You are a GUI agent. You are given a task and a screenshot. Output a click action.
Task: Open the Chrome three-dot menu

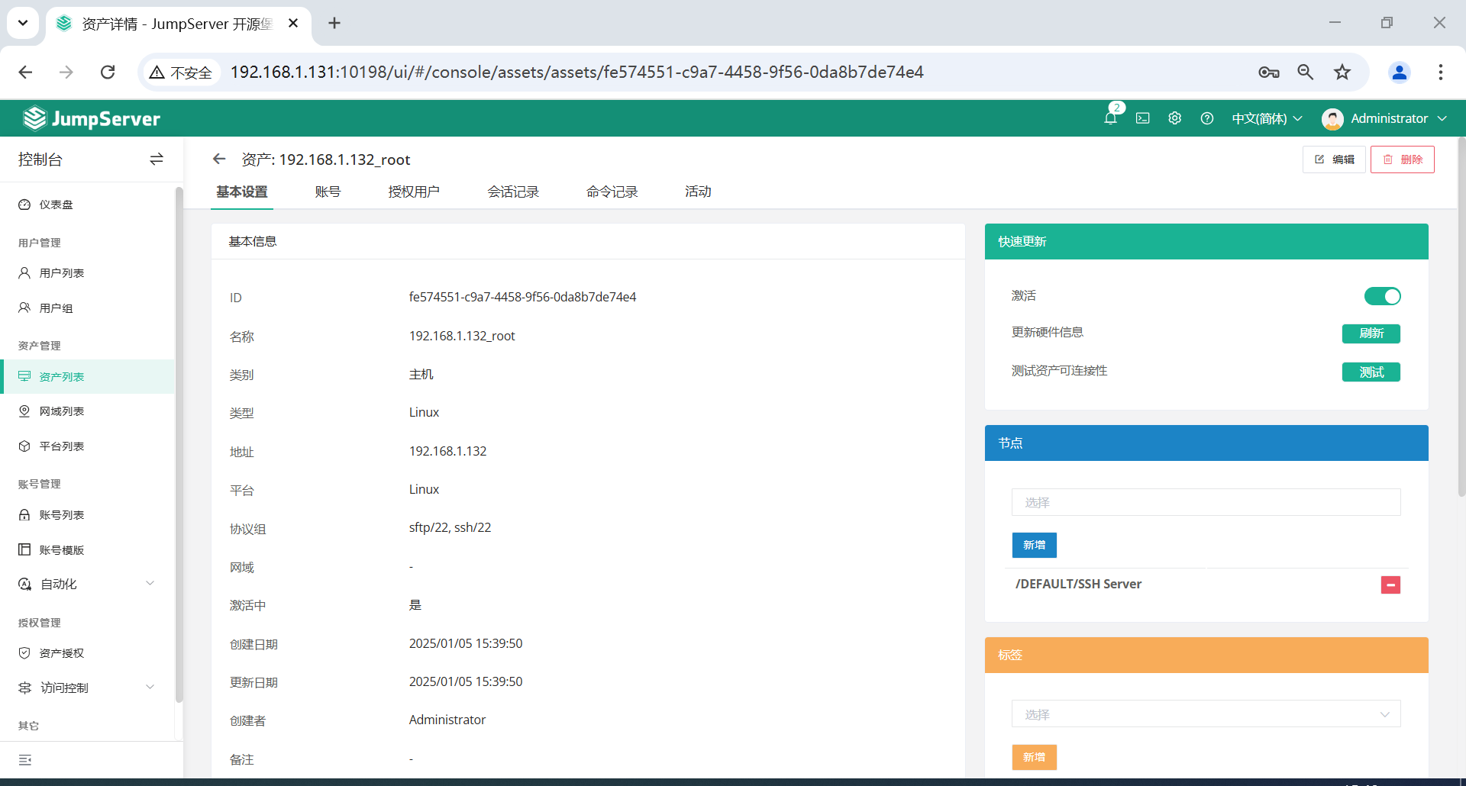(1440, 72)
